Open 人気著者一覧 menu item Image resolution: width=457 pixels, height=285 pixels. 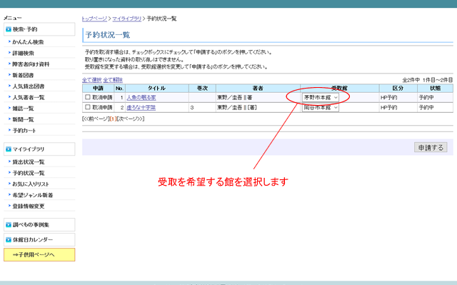(x=29, y=97)
